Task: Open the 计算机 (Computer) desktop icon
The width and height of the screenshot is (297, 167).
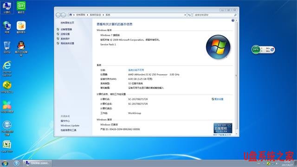Action: (x=7, y=7)
